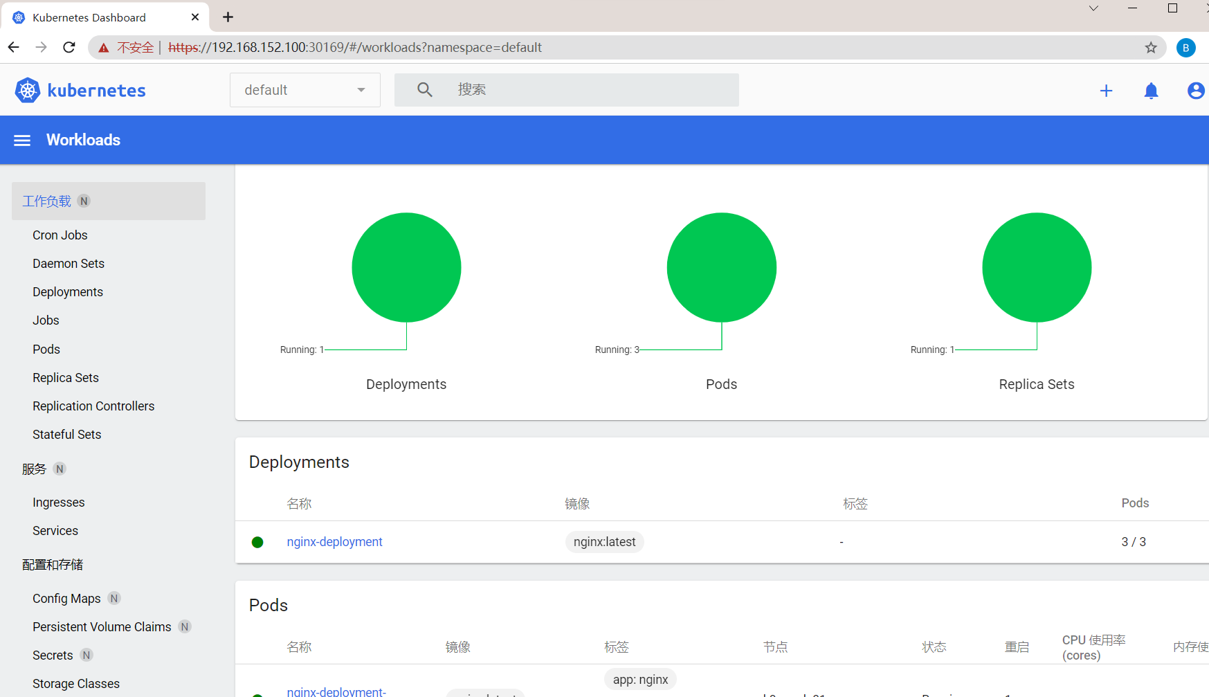Open Config Maps in sidebar

coord(66,599)
